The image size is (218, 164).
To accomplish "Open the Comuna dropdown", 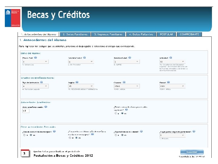I will [x=127, y=86].
